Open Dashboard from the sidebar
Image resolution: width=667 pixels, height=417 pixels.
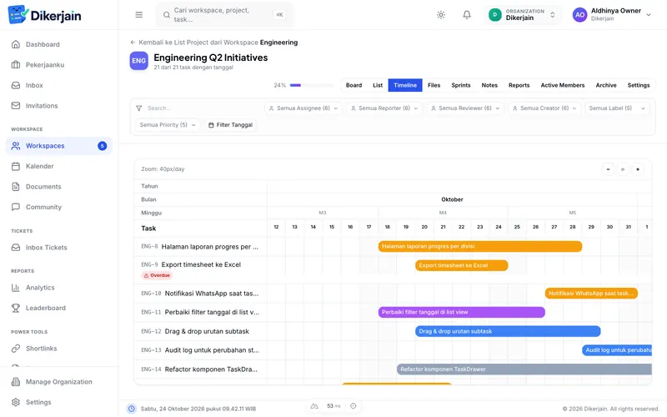[59, 44]
